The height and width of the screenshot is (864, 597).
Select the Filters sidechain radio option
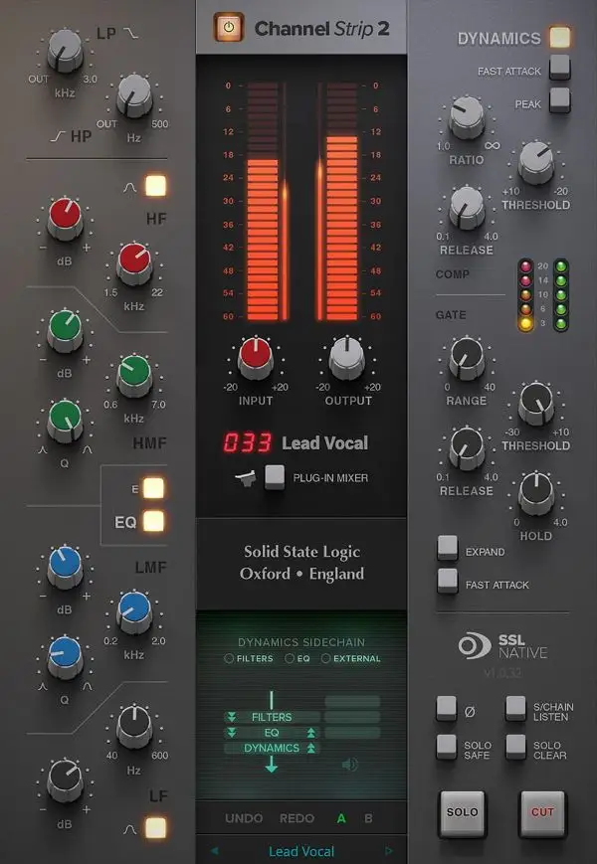point(230,658)
